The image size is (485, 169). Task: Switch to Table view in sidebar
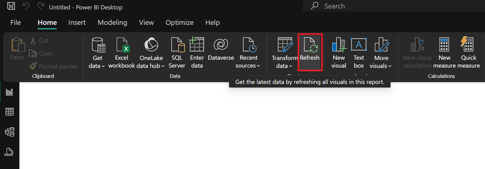(x=9, y=112)
